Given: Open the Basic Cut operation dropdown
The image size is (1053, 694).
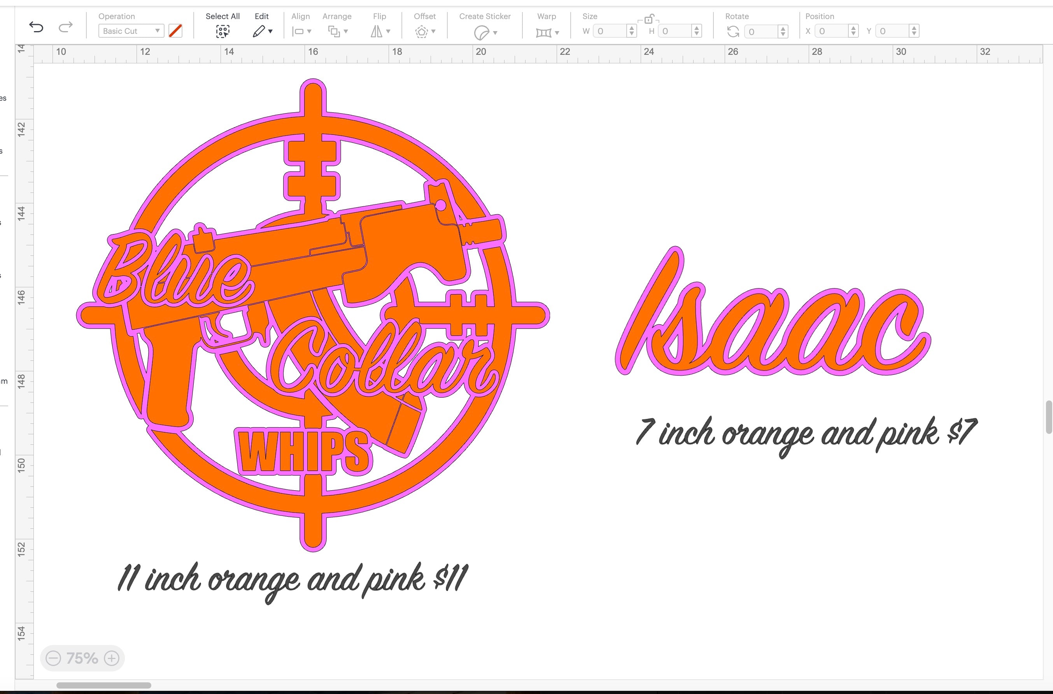Looking at the screenshot, I should [x=130, y=31].
